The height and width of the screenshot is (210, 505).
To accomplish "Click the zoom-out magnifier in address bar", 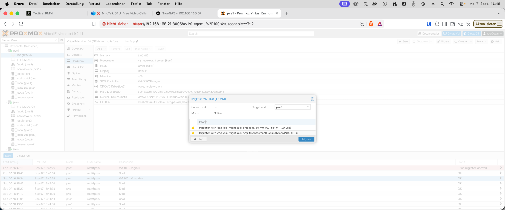I will pyautogui.click(x=362, y=24).
